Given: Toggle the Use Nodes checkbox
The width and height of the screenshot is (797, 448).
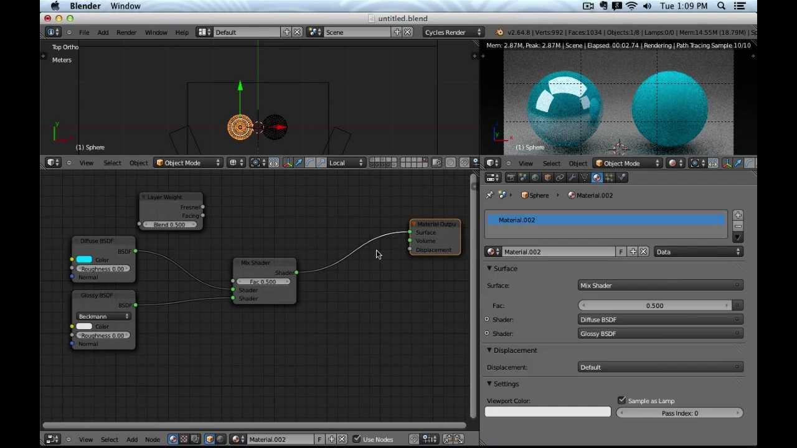Looking at the screenshot, I should (357, 439).
